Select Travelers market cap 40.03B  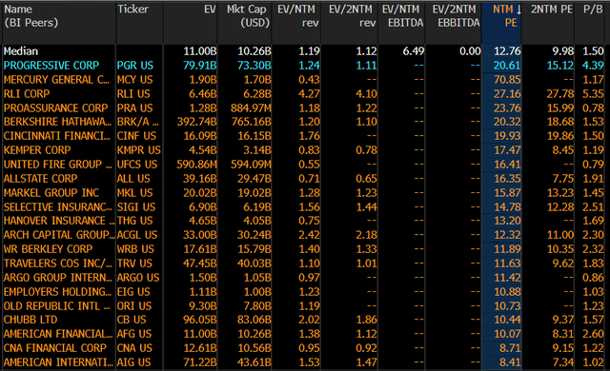click(x=254, y=264)
